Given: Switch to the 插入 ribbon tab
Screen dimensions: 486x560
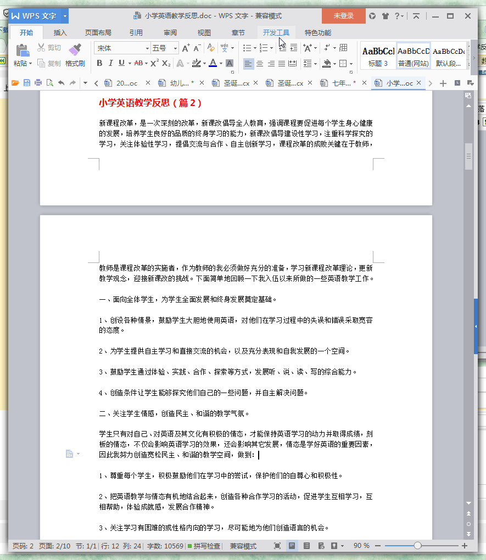Looking at the screenshot, I should (59, 32).
